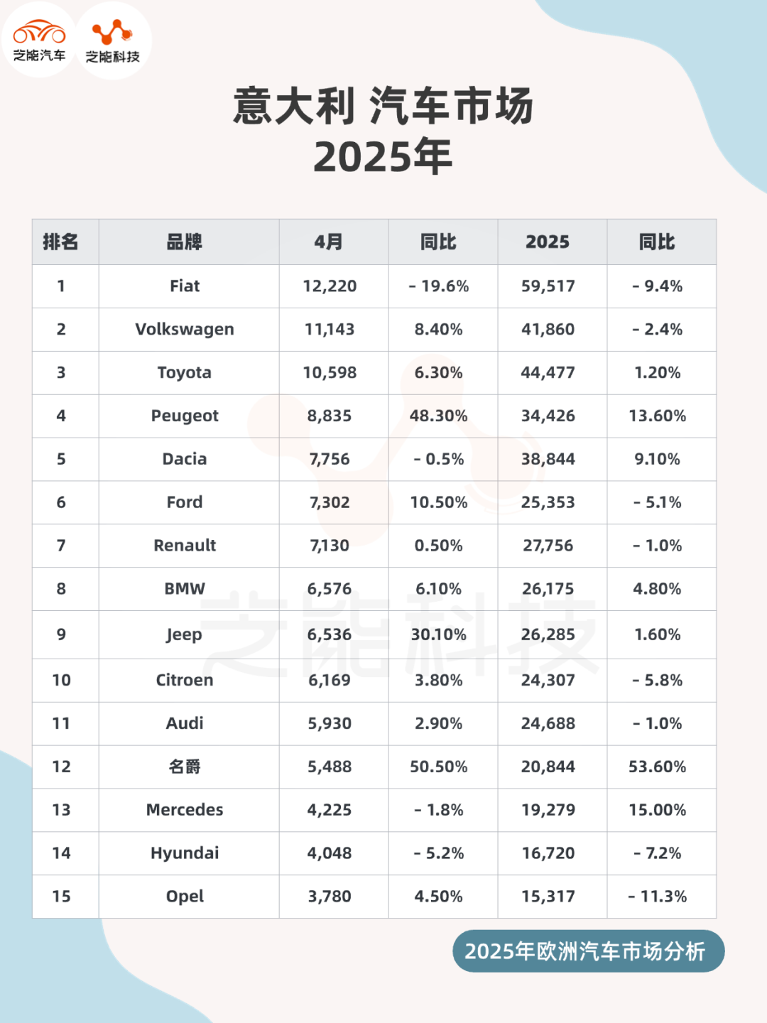
Task: Select Jeep's 30.10% growth cell
Action: (439, 634)
